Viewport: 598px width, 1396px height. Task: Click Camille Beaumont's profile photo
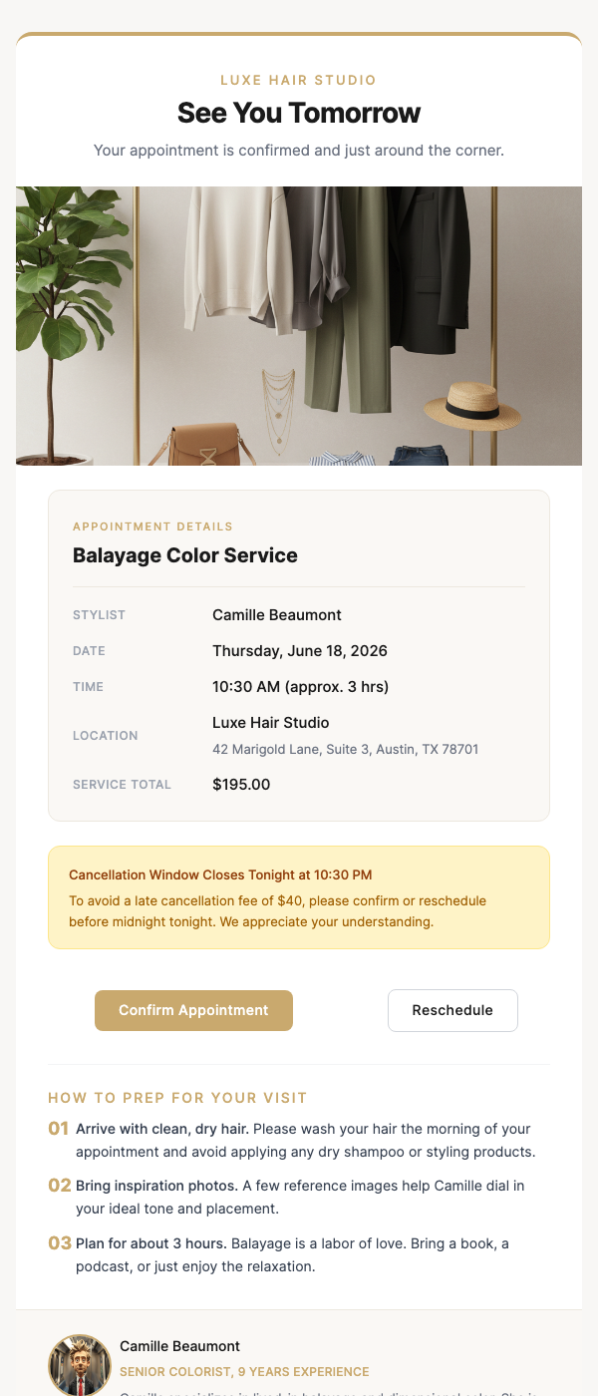(x=79, y=1364)
